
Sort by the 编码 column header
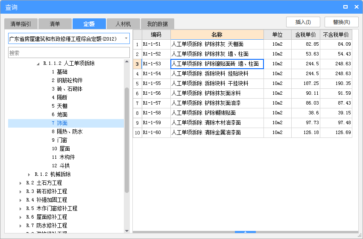click(x=156, y=35)
